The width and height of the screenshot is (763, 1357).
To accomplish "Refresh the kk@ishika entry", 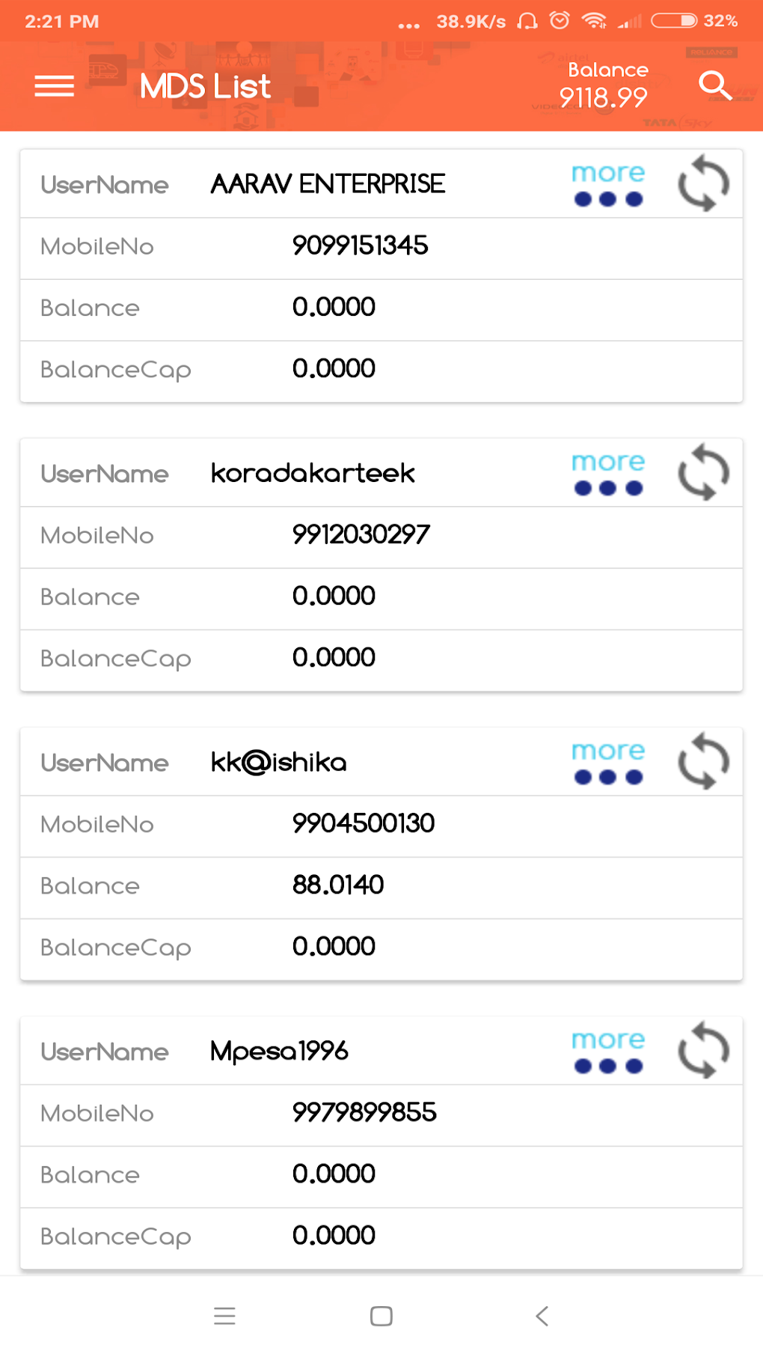I will [x=703, y=761].
